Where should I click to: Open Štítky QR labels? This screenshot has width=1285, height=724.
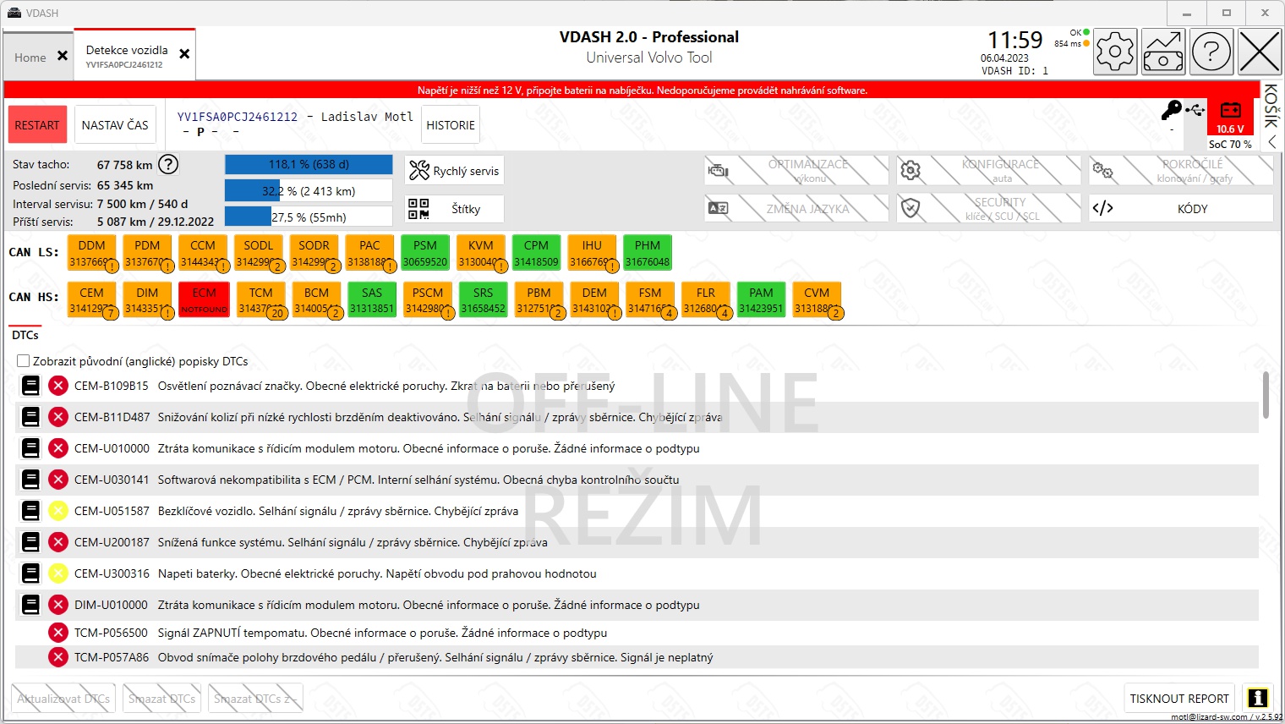[454, 209]
